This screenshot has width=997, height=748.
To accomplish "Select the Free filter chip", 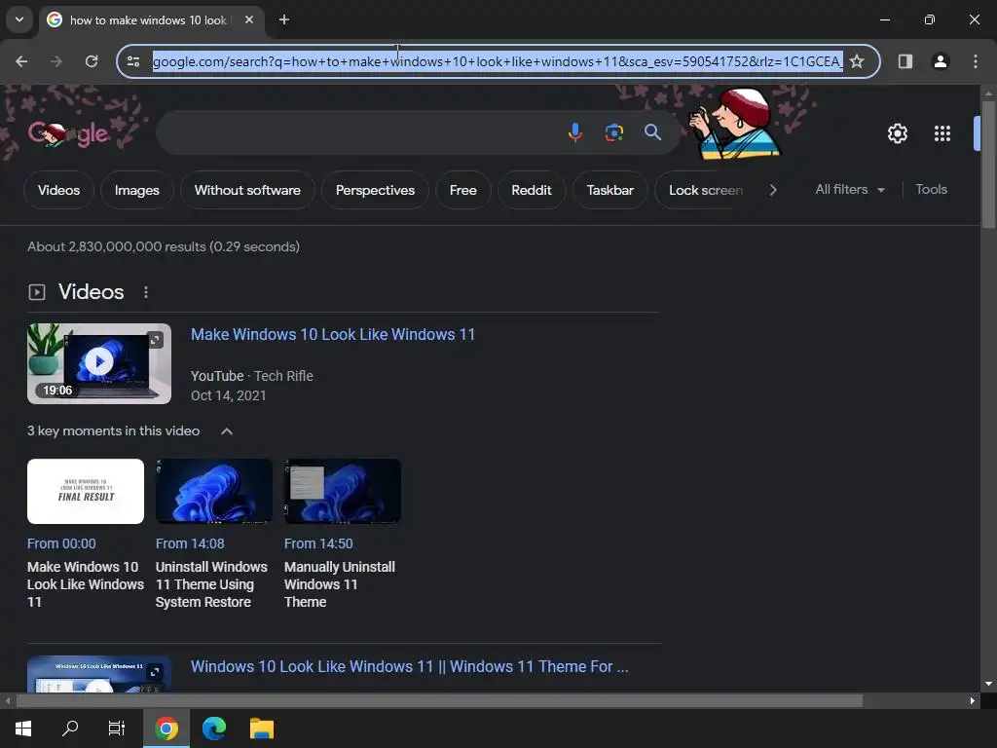I will [x=462, y=190].
